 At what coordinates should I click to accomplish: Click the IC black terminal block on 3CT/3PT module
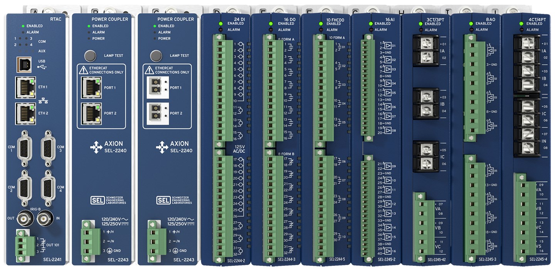(x=425, y=157)
